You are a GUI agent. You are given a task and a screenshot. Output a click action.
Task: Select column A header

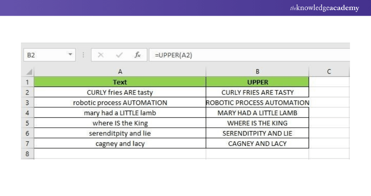tap(120, 71)
